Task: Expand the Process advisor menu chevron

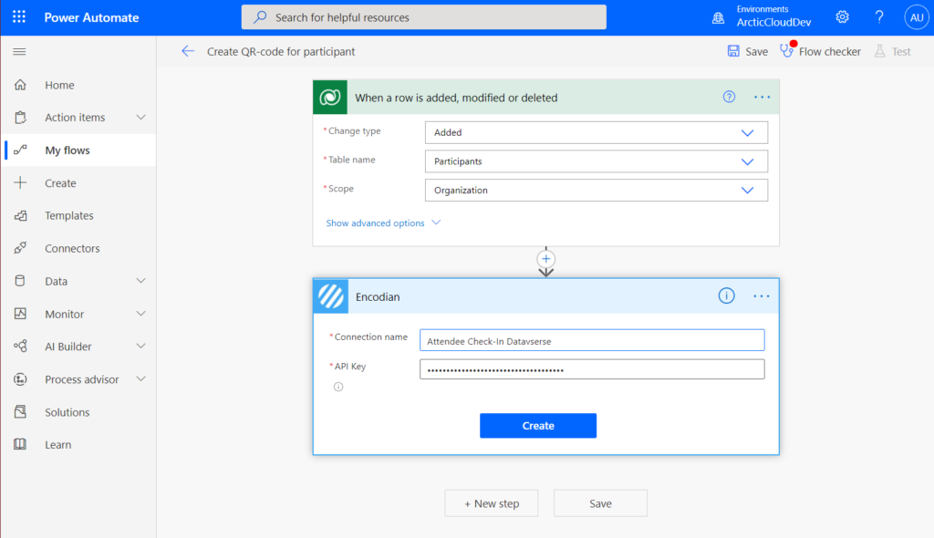Action: (x=140, y=379)
